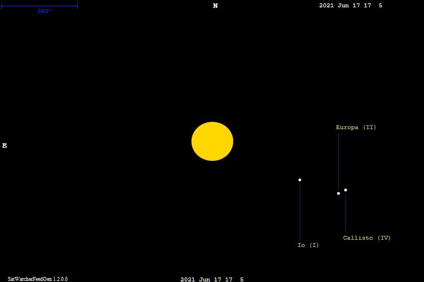Click the Europa (II) label
Viewport: 424px width, 282px height.
356,127
